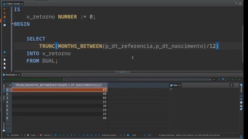Click the settings gear icon in editor sidebar
Viewport: 248px width, 139px height.
click(x=5, y=52)
